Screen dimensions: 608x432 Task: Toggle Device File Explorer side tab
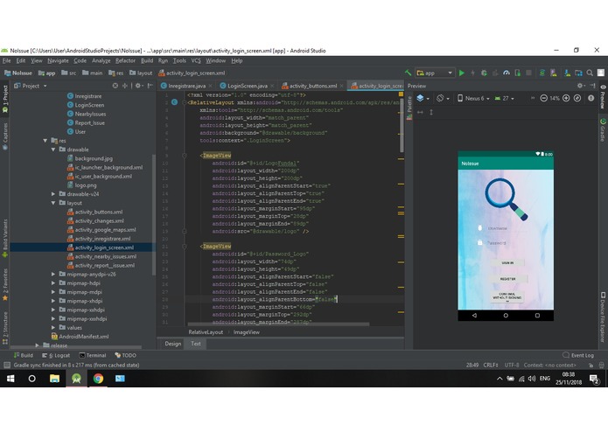[603, 317]
